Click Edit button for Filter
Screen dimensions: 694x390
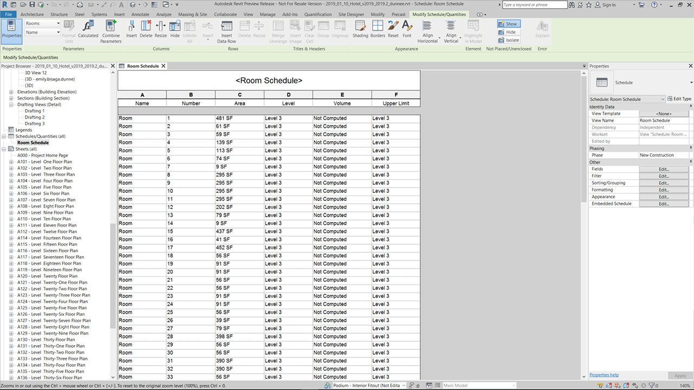pos(664,176)
